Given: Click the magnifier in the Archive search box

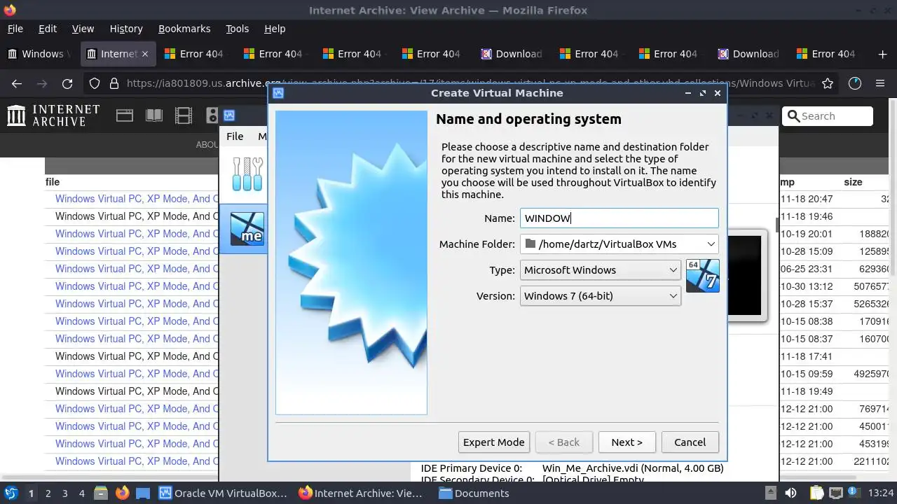Looking at the screenshot, I should point(793,116).
